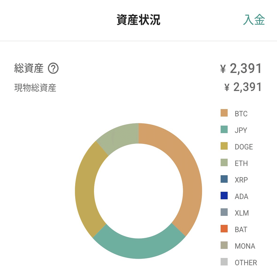Screen dimensions: 277x277
Task: Open the 総資産 help tooltip icon
Action: point(53,68)
